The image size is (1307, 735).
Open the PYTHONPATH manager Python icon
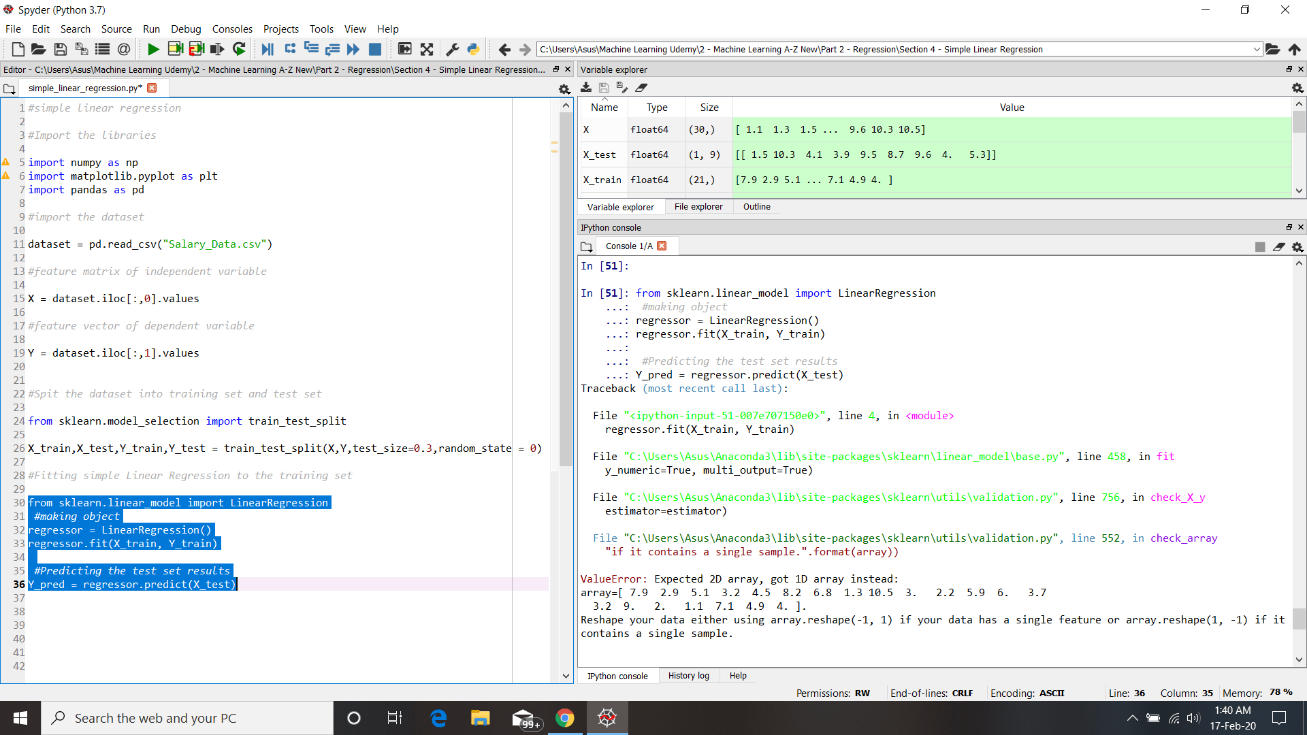[x=473, y=49]
